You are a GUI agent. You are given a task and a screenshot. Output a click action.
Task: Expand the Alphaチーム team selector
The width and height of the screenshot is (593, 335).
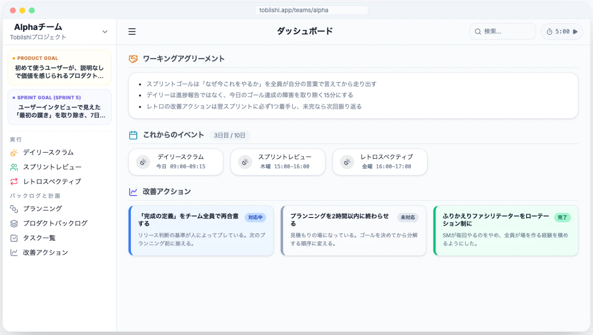[105, 31]
